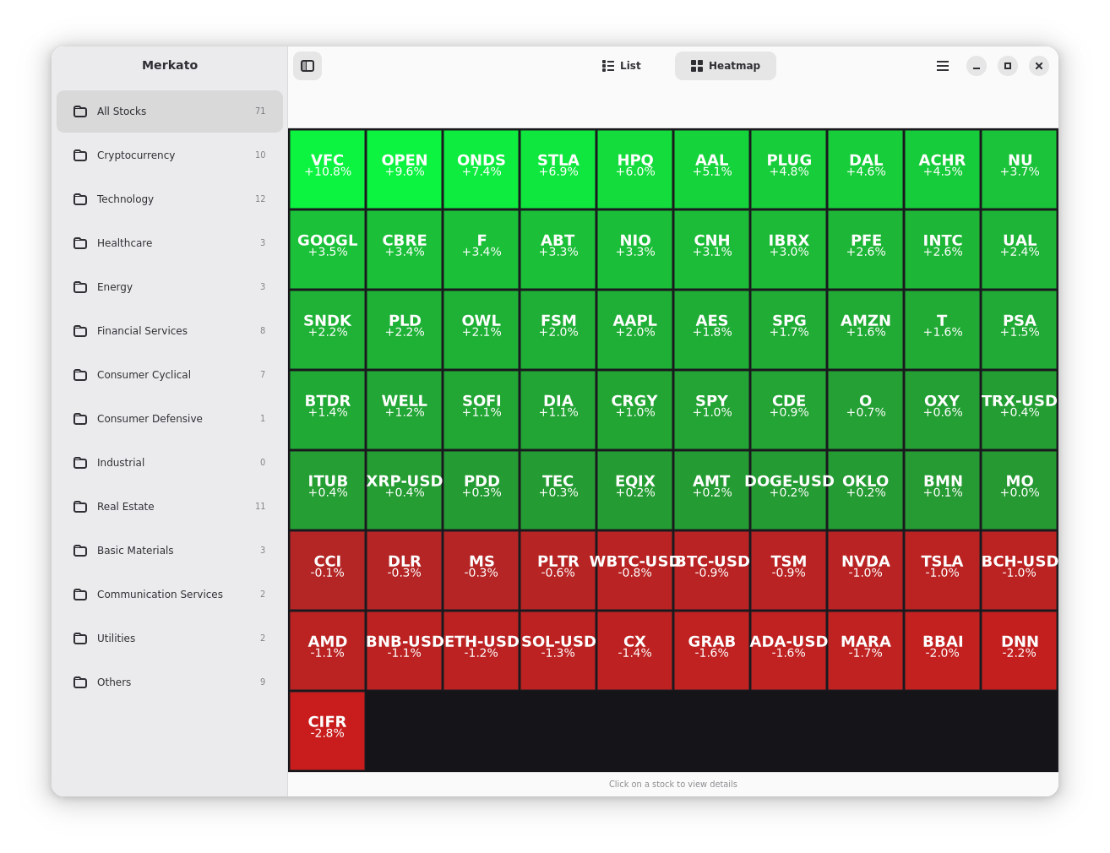Screen dimensions: 1110x853
Task: Select the Others category
Action: click(x=170, y=682)
